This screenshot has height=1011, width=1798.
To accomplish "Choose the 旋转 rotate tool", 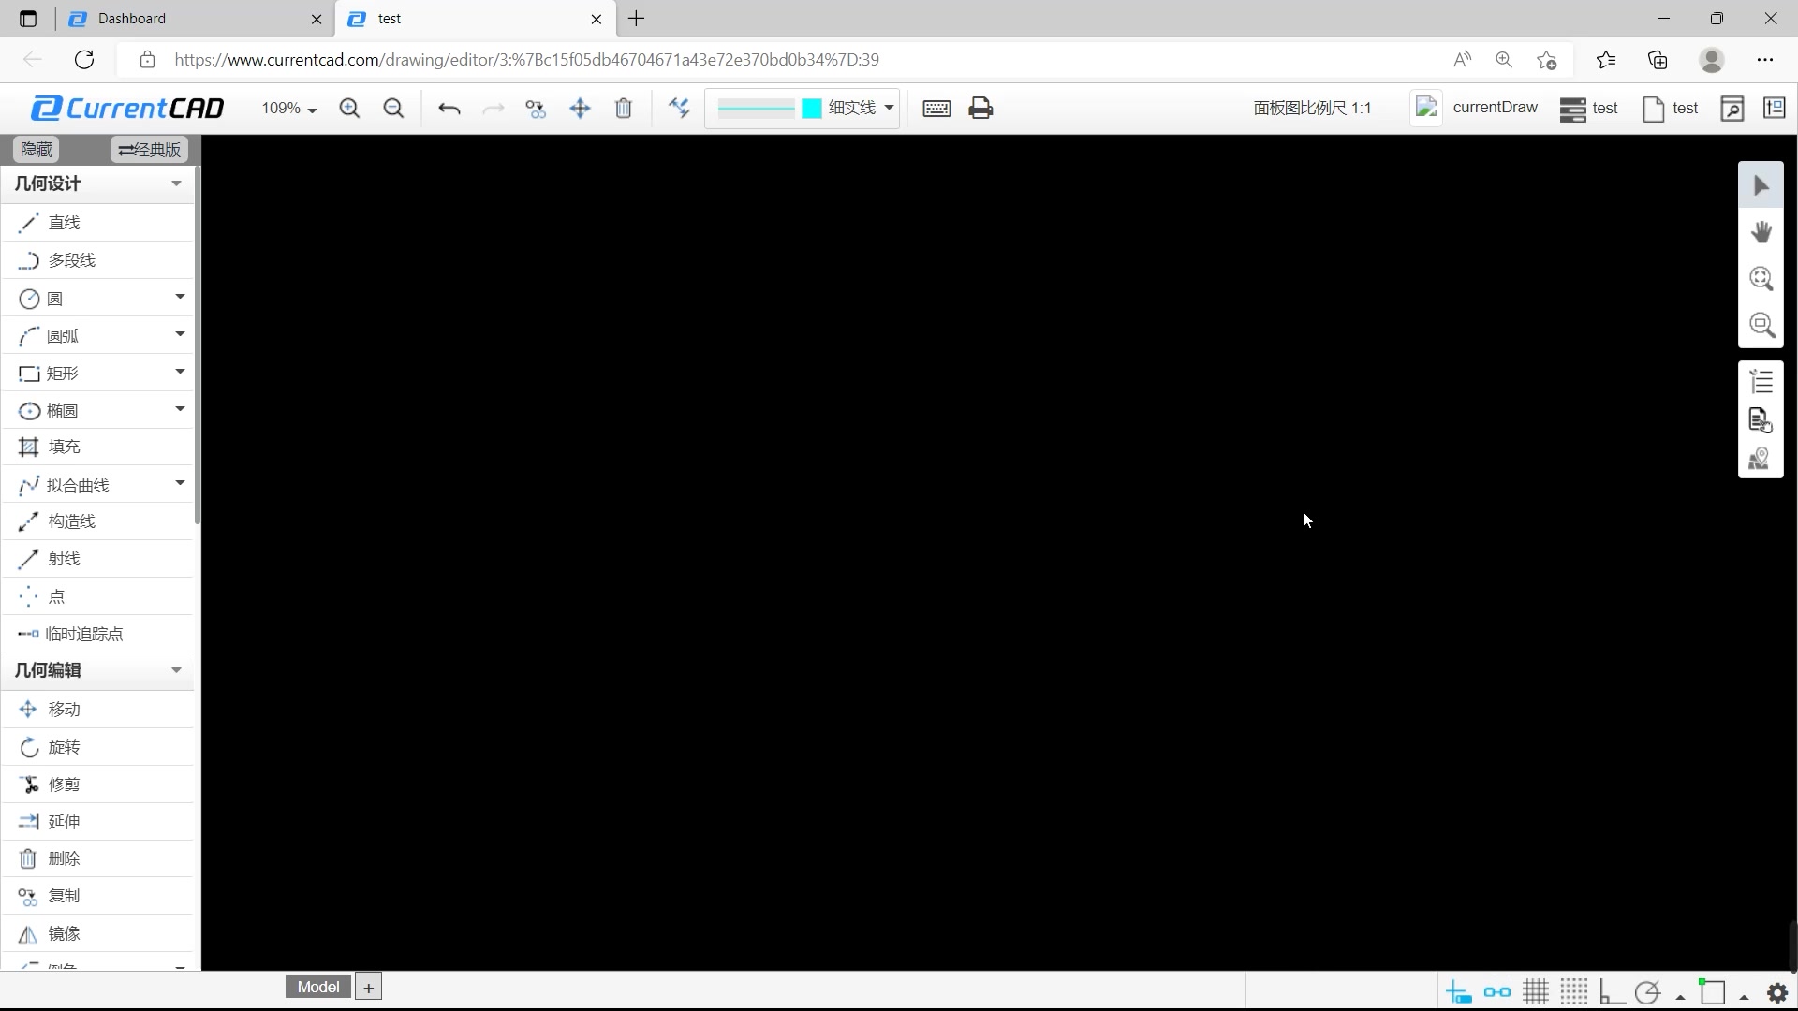I will (x=98, y=747).
